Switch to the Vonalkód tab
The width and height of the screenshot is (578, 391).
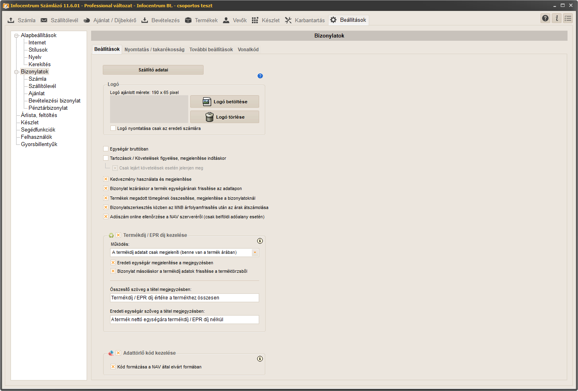[x=248, y=50]
